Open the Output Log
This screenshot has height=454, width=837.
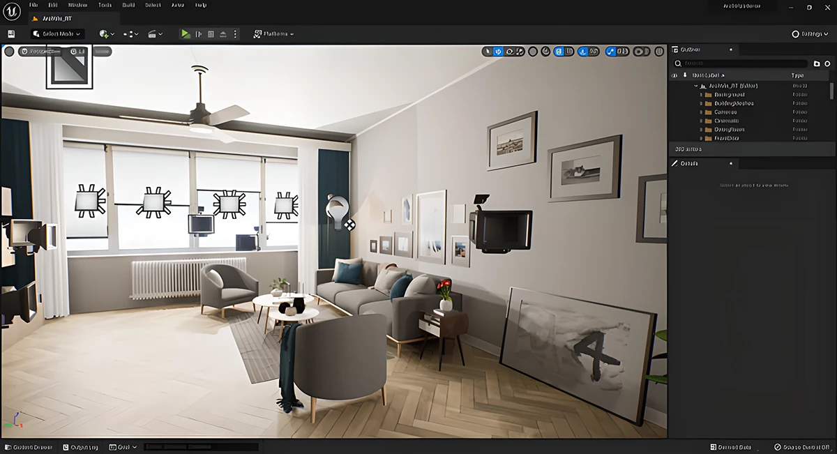click(x=80, y=447)
